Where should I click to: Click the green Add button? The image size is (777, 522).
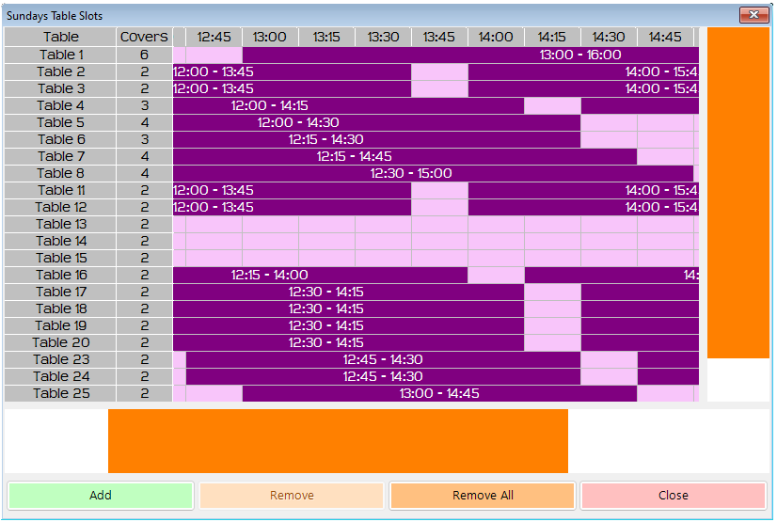tap(101, 496)
